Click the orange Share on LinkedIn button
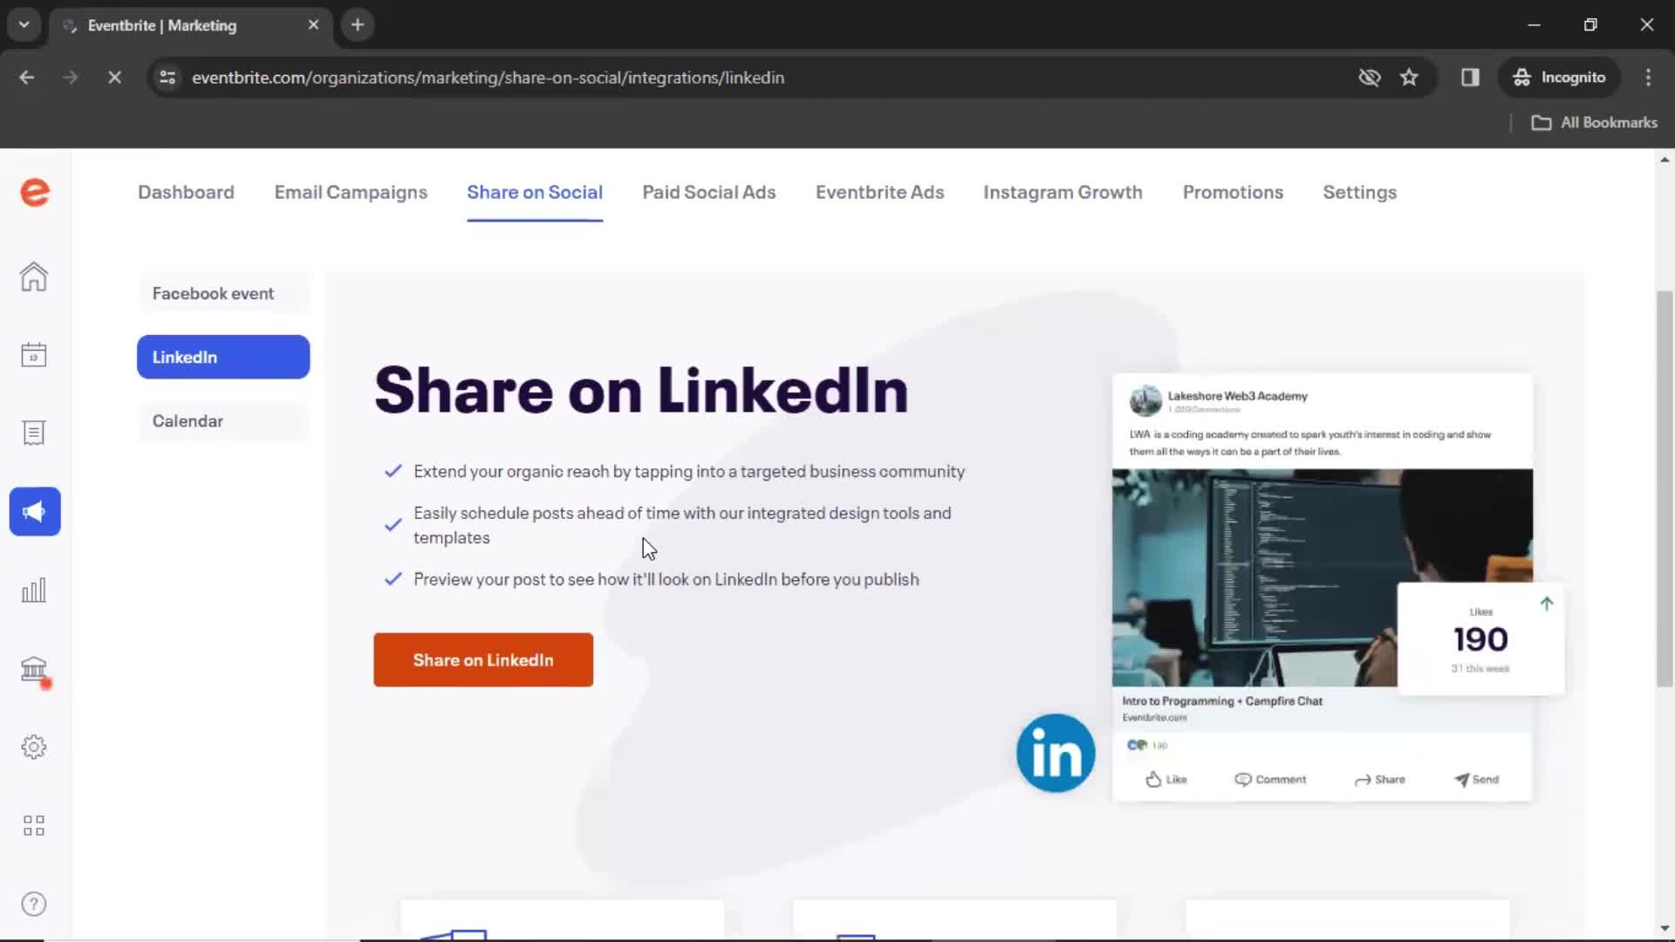Viewport: 1675px width, 942px height. click(x=483, y=659)
